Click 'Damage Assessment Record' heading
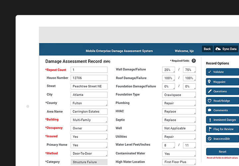 click(73, 61)
